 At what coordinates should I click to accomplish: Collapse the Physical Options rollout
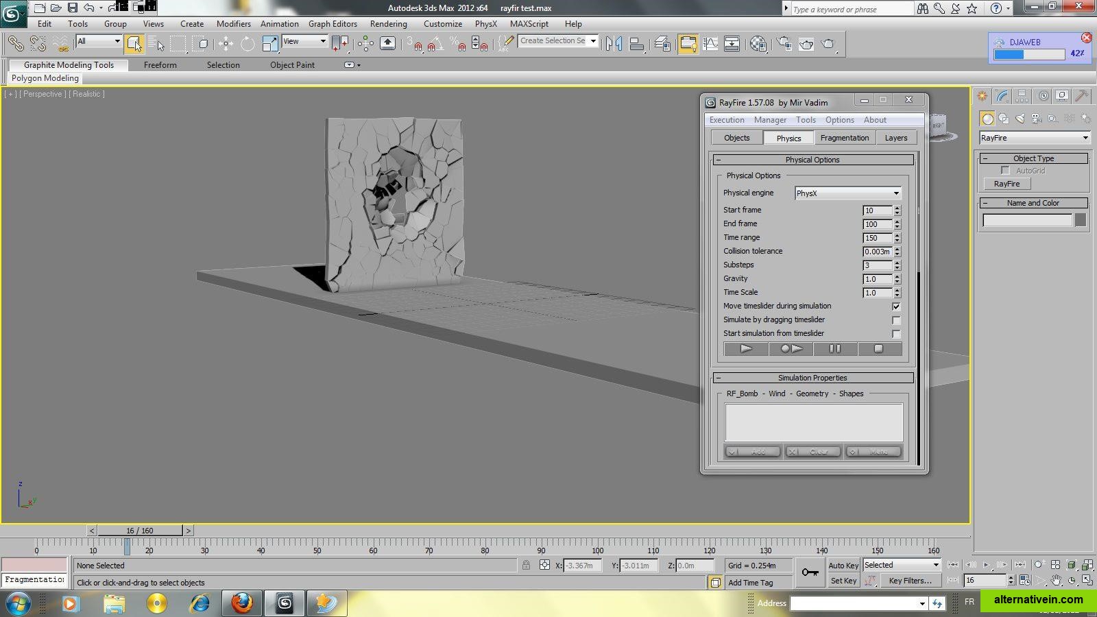[813, 160]
